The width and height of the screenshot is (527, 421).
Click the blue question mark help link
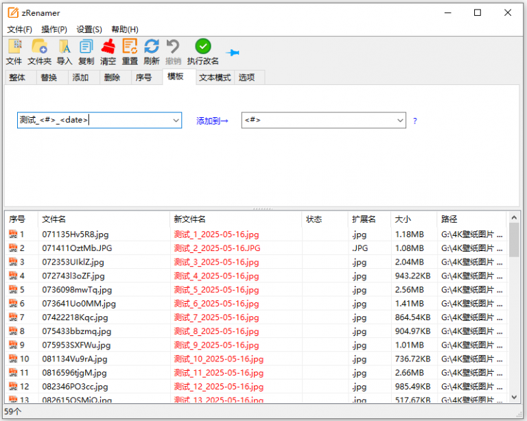(415, 121)
